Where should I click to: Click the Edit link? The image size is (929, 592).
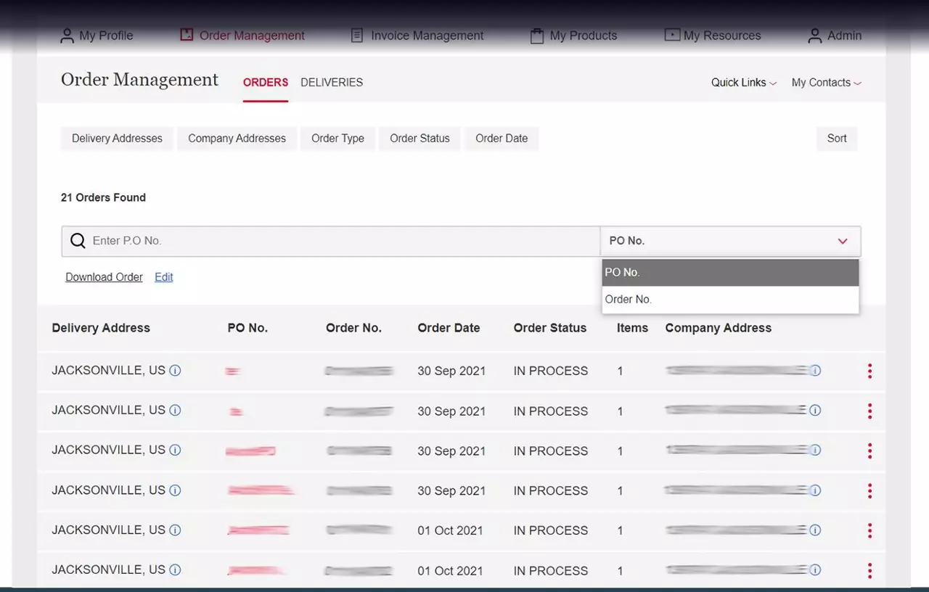pyautogui.click(x=163, y=277)
